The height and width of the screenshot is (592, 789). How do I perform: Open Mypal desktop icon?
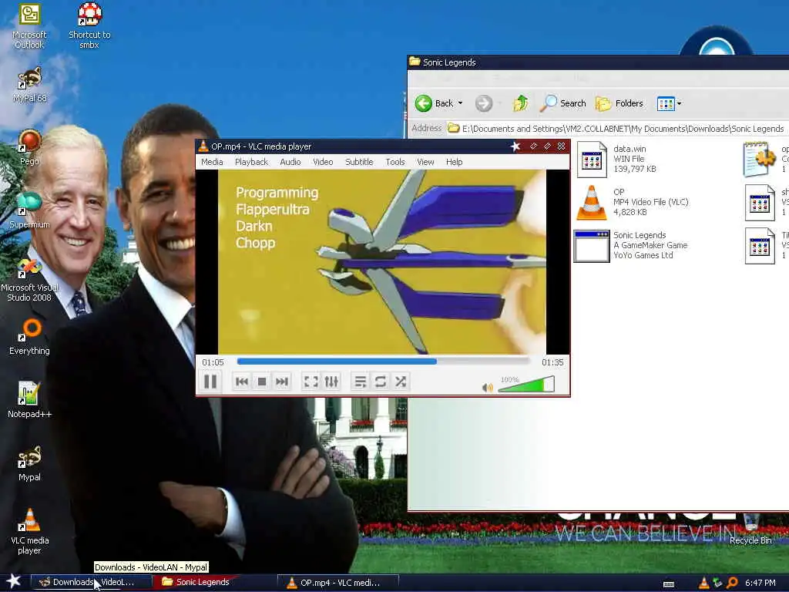(29, 463)
